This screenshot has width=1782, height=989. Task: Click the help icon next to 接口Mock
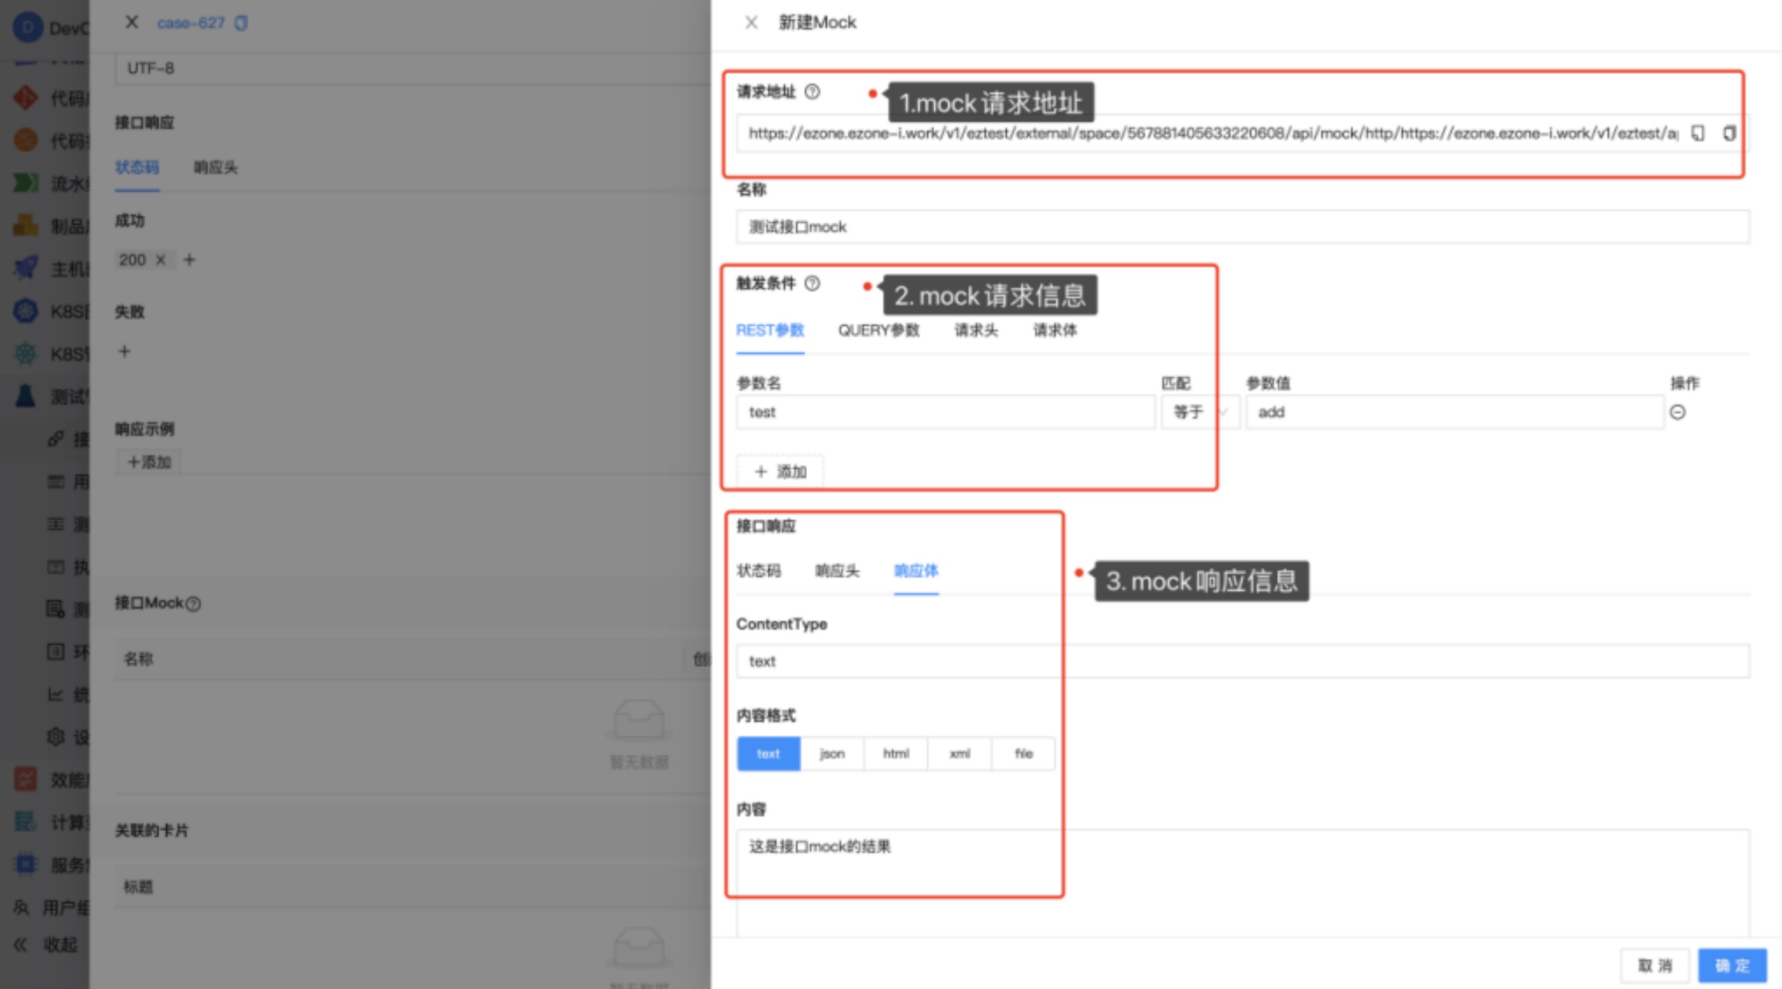pos(194,604)
